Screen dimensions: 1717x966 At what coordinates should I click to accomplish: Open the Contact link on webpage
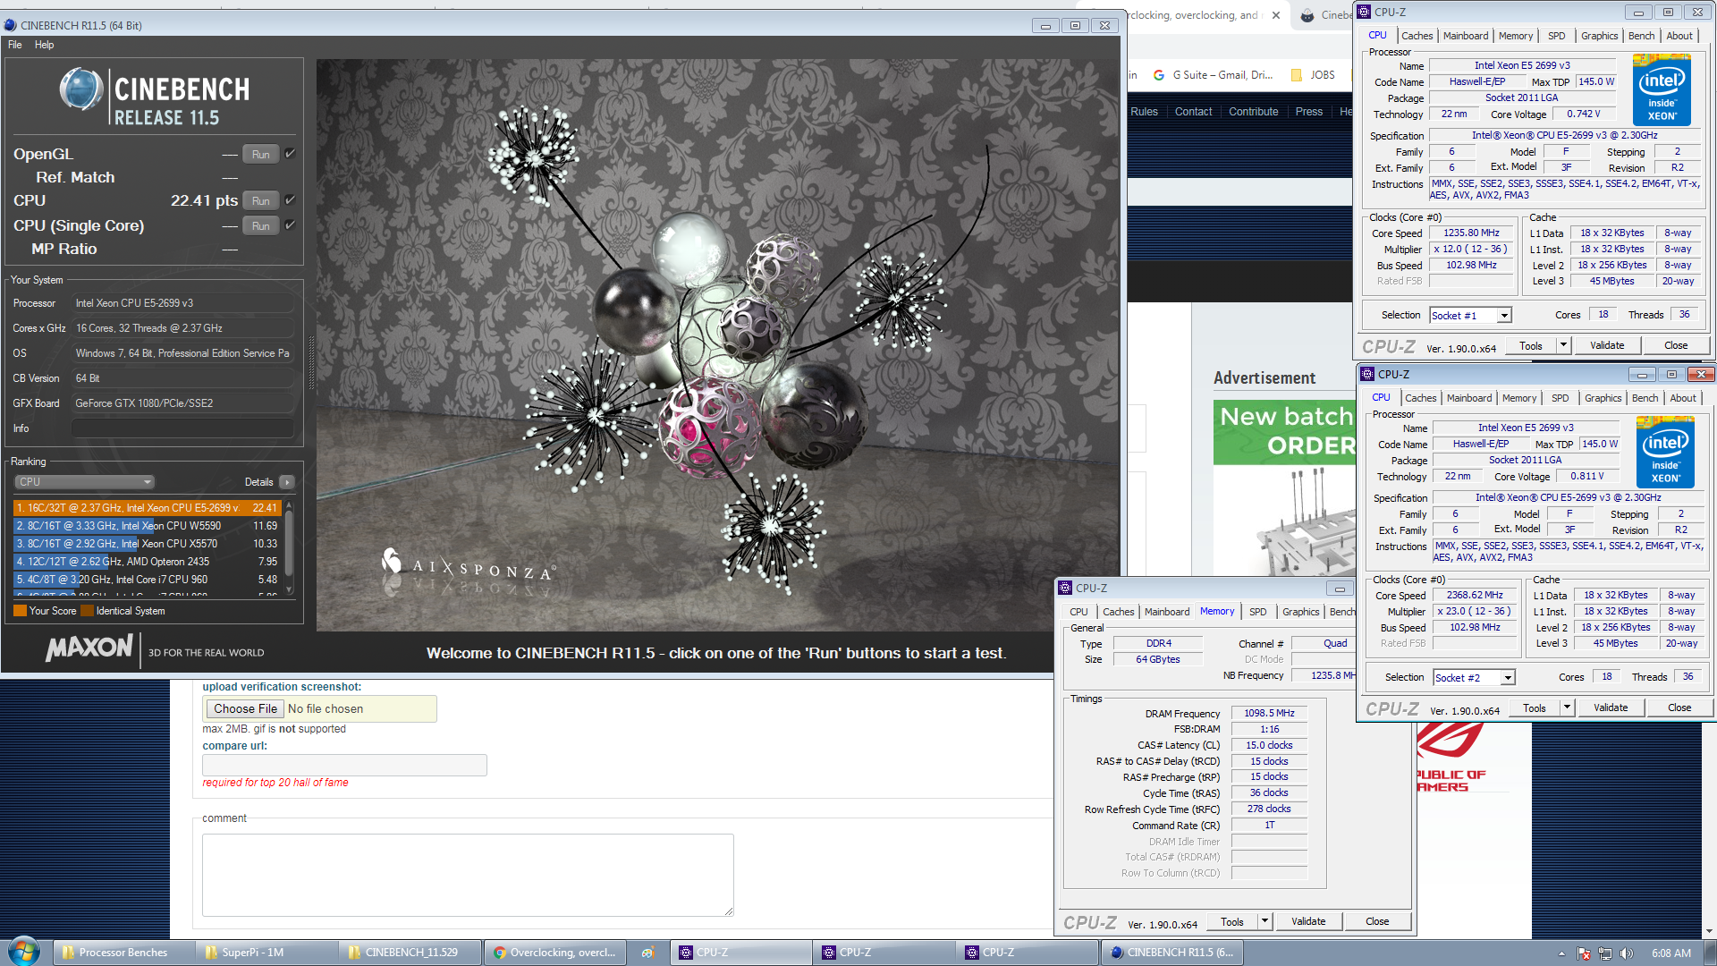pos(1193,112)
